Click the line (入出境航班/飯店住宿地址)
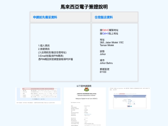Viewport: 168px width, 126px height. click(52, 52)
